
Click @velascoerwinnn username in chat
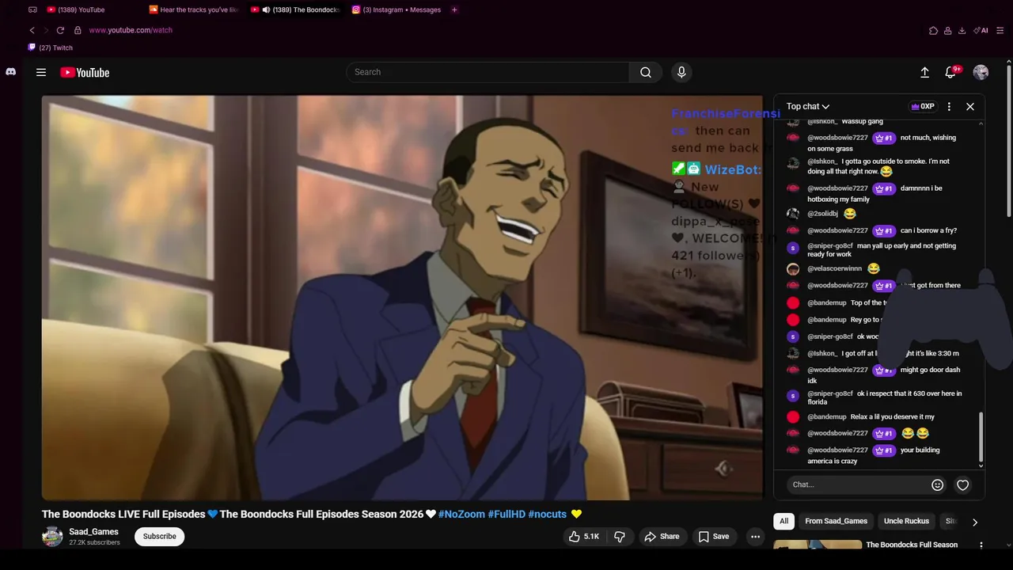834,268
